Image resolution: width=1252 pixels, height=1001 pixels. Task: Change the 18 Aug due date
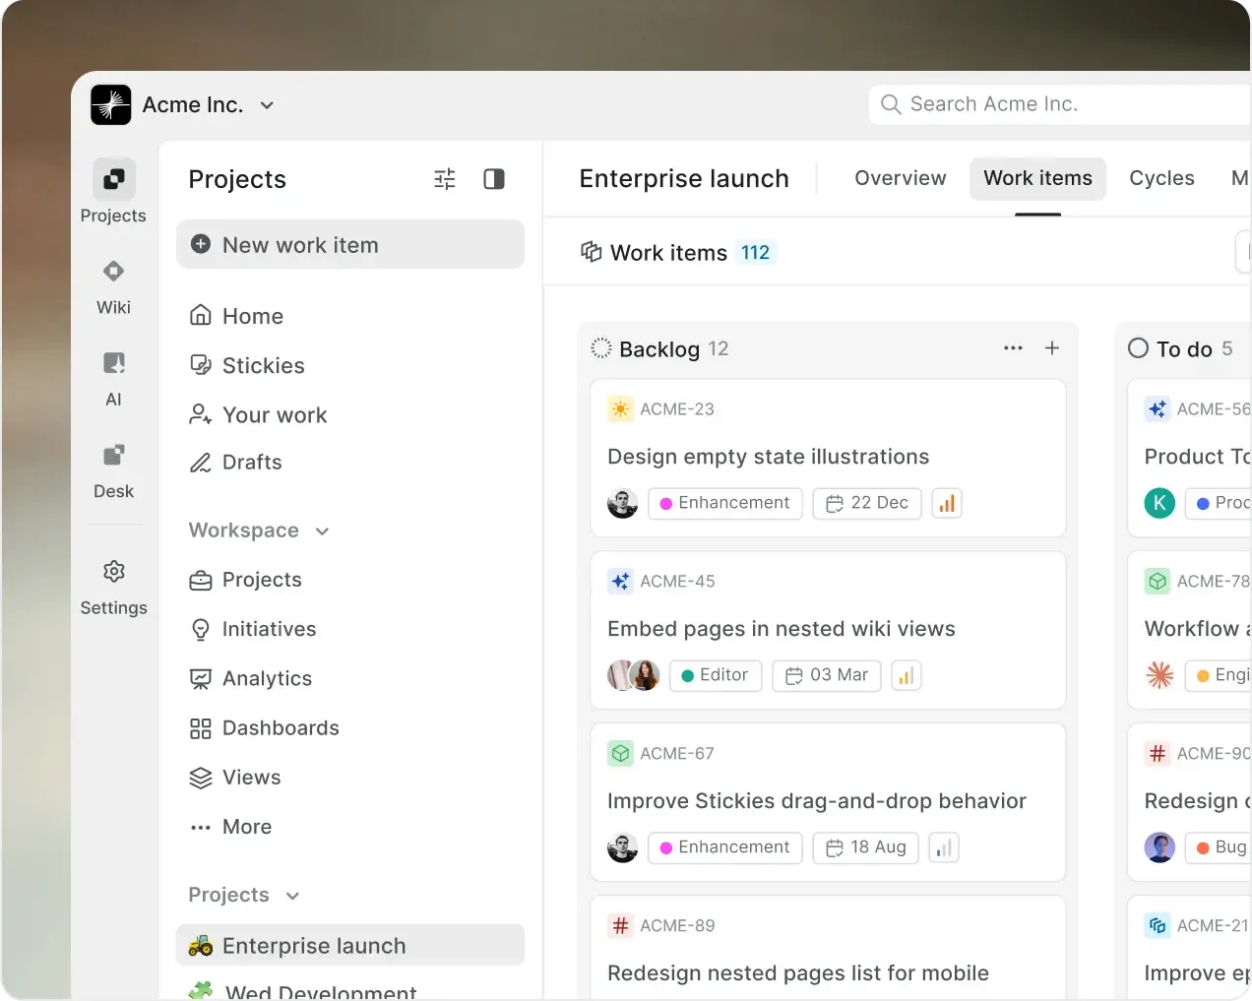click(x=866, y=847)
